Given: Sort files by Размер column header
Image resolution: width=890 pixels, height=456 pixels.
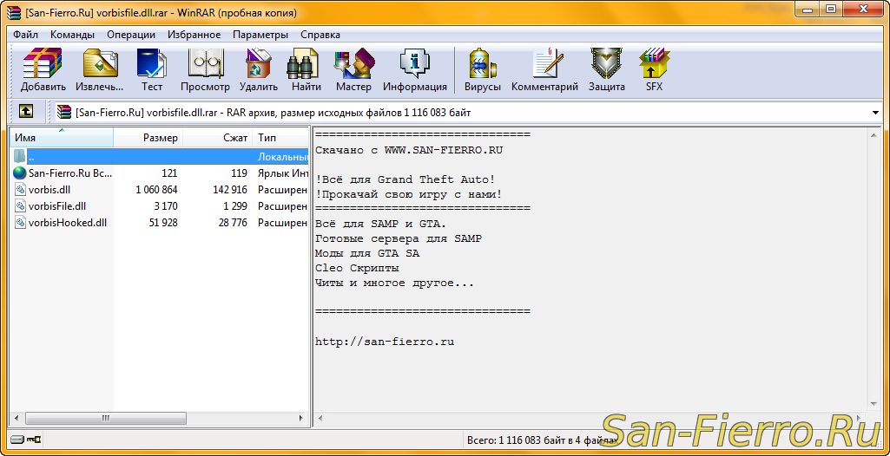Looking at the screenshot, I should coord(148,138).
